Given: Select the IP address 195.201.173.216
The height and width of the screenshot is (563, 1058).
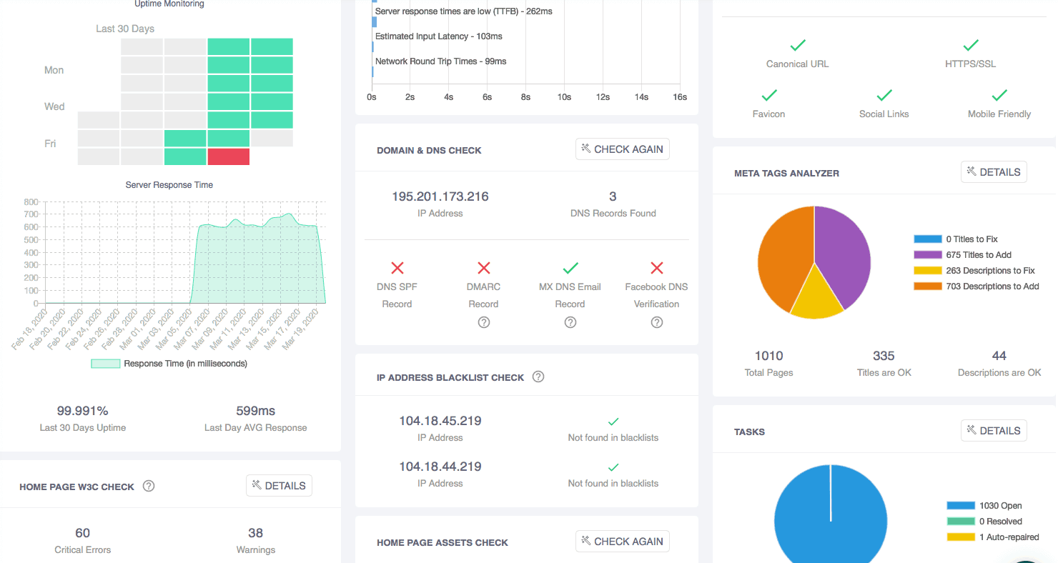Looking at the screenshot, I should click(x=440, y=196).
